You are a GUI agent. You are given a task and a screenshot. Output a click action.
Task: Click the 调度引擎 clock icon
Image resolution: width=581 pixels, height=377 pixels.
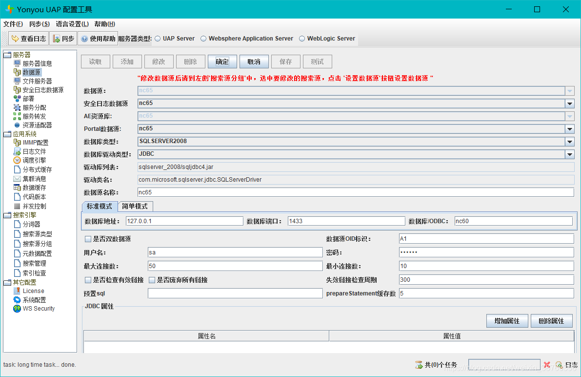[x=17, y=160]
